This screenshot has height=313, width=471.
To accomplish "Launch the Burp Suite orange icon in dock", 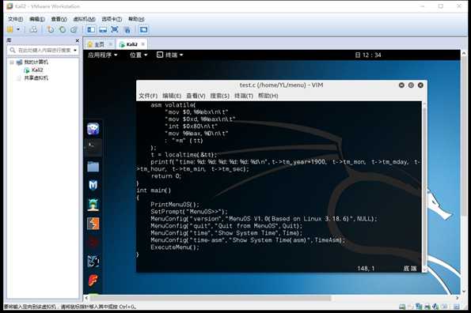I will (93, 224).
